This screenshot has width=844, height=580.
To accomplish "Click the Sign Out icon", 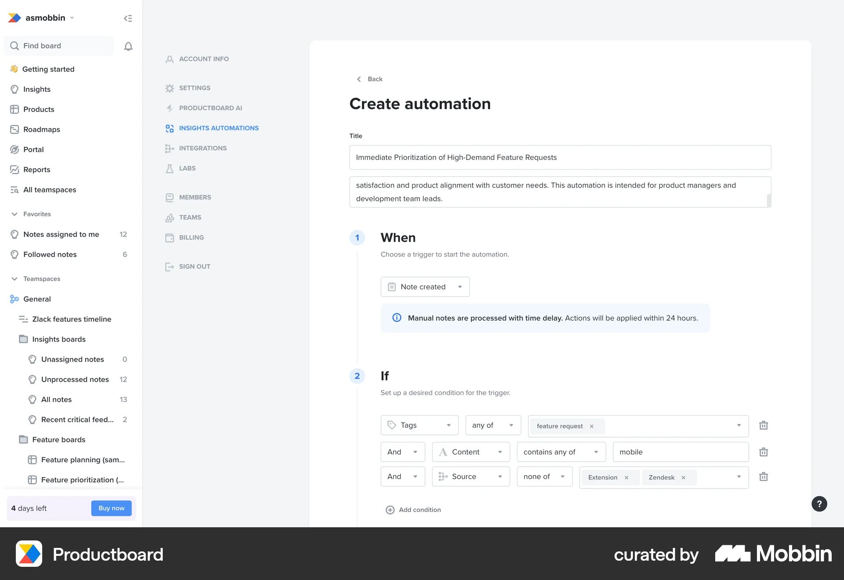I will tap(170, 266).
